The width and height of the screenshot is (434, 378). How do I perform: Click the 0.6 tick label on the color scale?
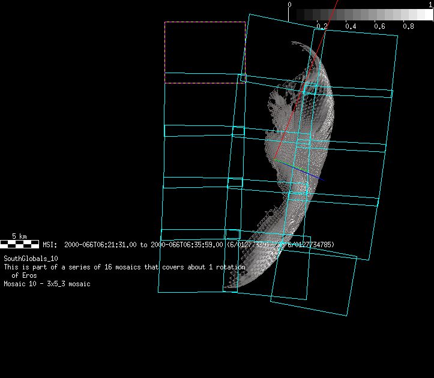[379, 26]
